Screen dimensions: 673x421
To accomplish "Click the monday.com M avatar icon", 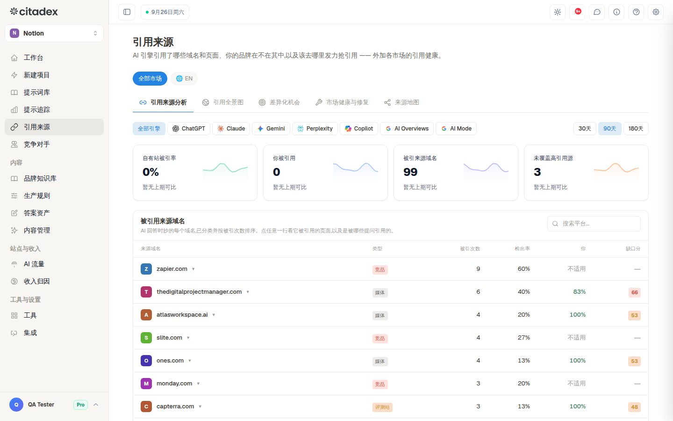I will click(146, 384).
